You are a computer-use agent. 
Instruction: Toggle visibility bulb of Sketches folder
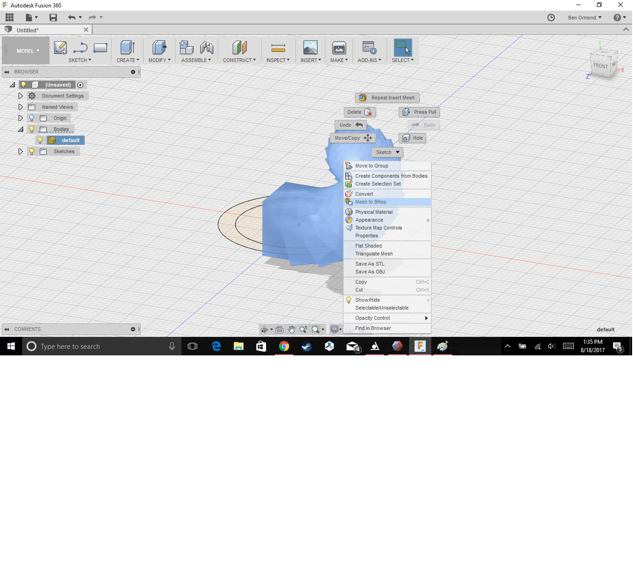pyautogui.click(x=32, y=151)
